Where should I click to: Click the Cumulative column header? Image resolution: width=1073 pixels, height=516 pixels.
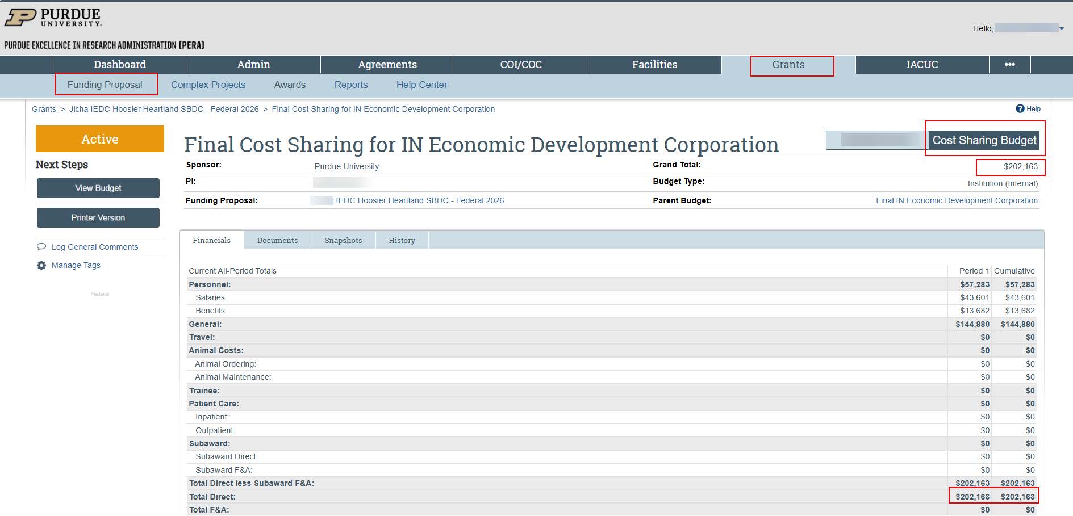pyautogui.click(x=1014, y=271)
